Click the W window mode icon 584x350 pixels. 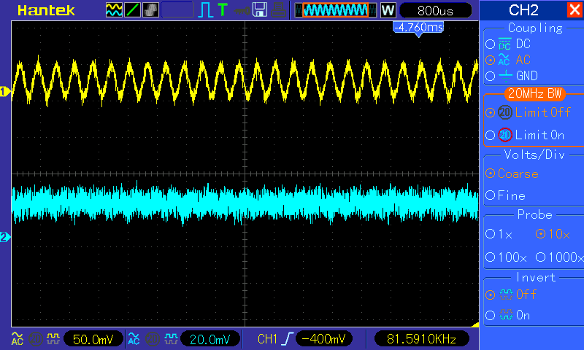388,10
